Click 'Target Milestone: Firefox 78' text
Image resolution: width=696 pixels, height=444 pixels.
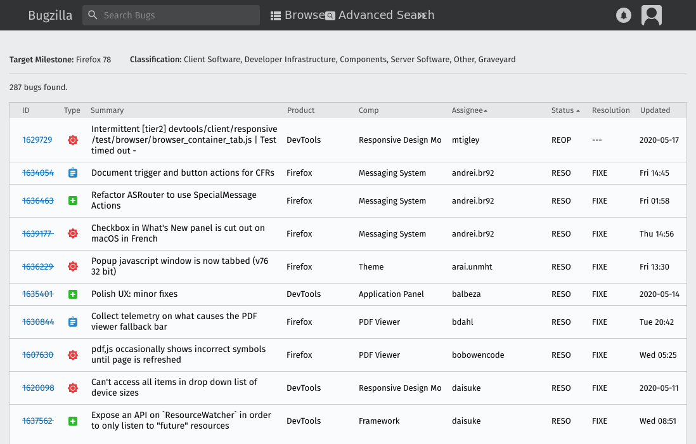coord(60,60)
